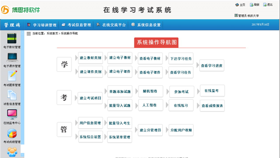
Task: Click the 管理员 user icon
Action: [236, 16]
